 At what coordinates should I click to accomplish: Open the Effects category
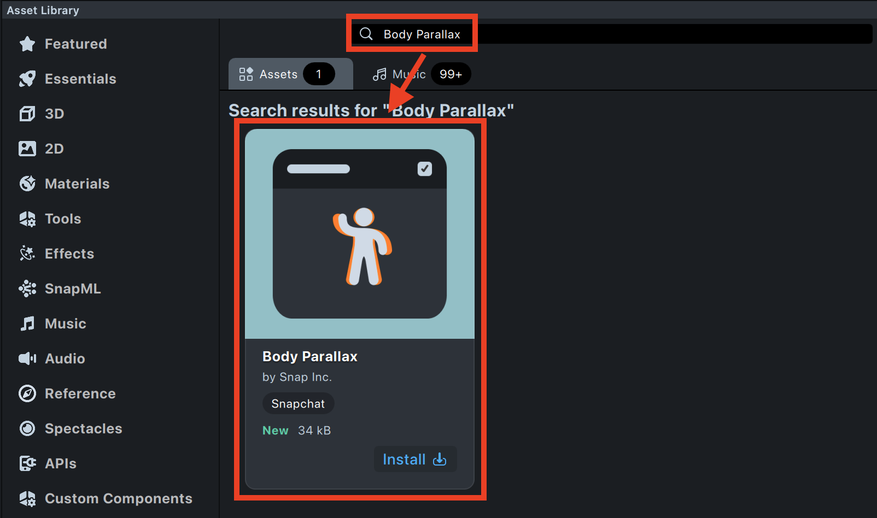click(x=56, y=254)
